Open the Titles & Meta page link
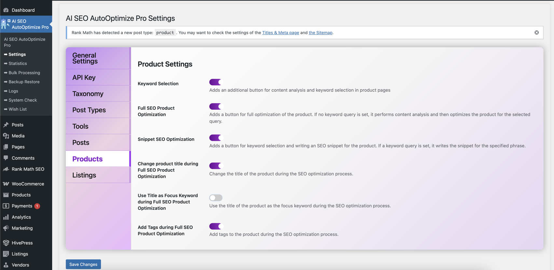Image resolution: width=554 pixels, height=270 pixels. pyautogui.click(x=281, y=32)
